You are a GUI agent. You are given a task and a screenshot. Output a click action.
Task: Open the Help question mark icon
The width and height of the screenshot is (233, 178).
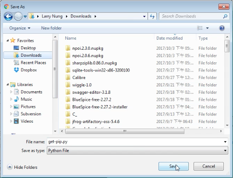[x=222, y=28]
